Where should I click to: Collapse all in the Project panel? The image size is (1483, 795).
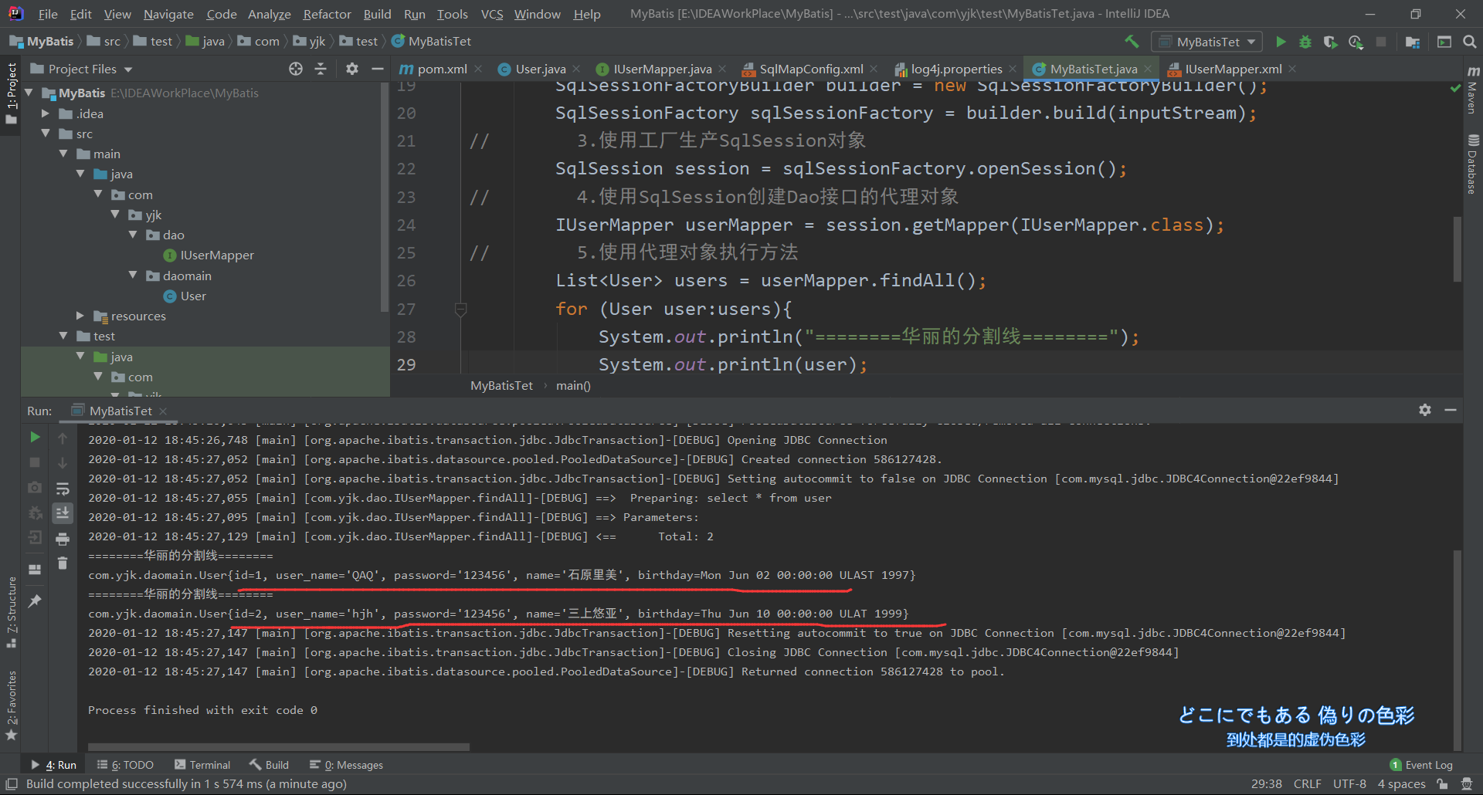321,69
